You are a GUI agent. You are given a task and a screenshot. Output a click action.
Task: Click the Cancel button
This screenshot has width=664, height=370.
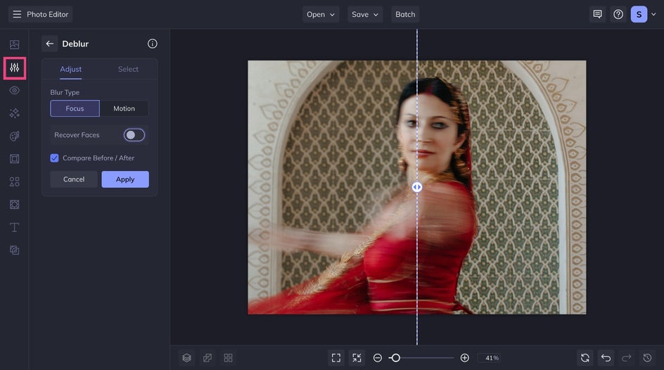[74, 179]
